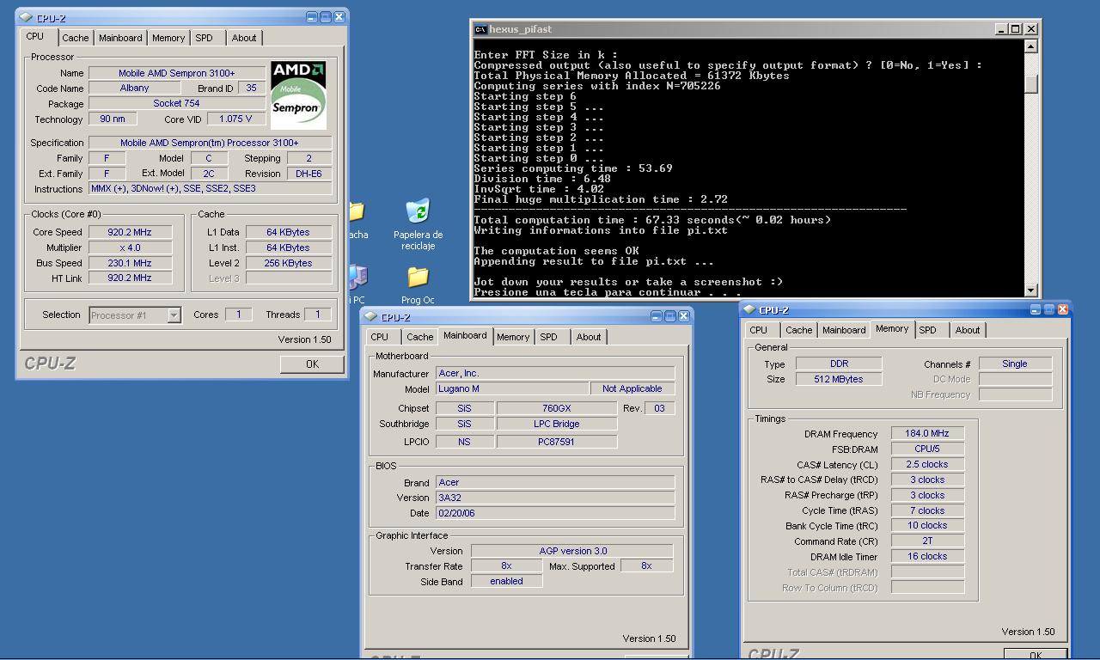Click the DRAM Idle Timer 16 clocks value
The width and height of the screenshot is (1100, 660).
927,556
